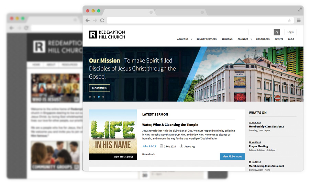
Task: Click View This Series bar
Action: (113, 157)
